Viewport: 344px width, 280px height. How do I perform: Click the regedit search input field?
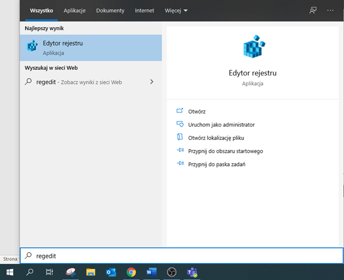(x=182, y=256)
